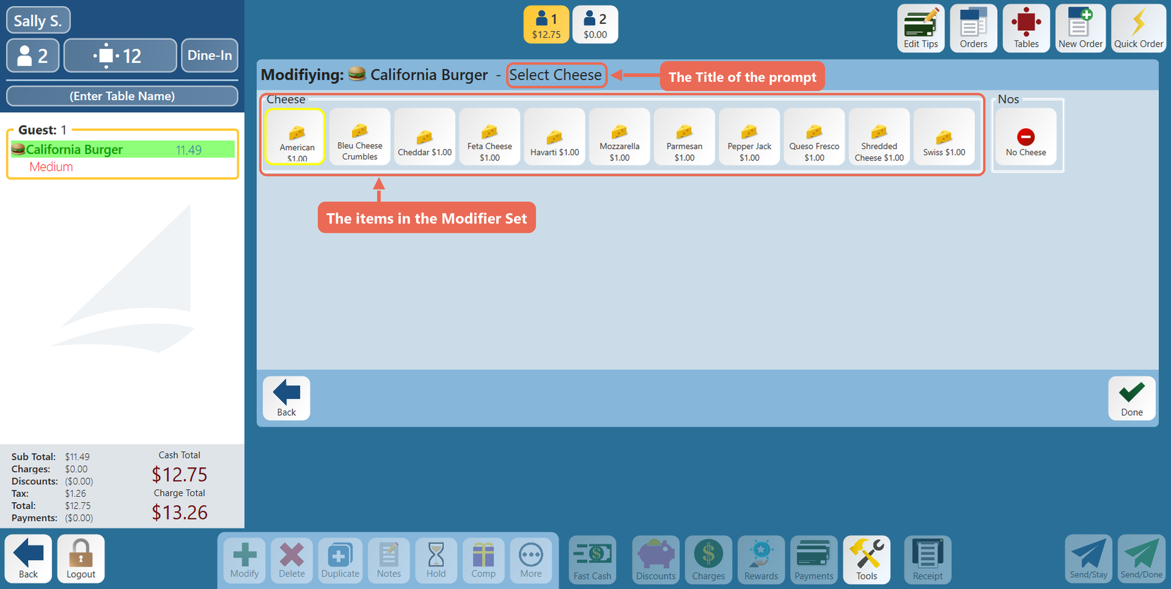Image resolution: width=1171 pixels, height=589 pixels.
Task: Click the bottom-left Back arrow button
Action: tap(28, 558)
